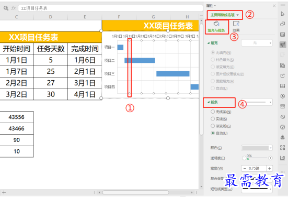This screenshot has height=197, width=288.
Task: Open the archive box icon in sidebar
Action: (x=283, y=106)
